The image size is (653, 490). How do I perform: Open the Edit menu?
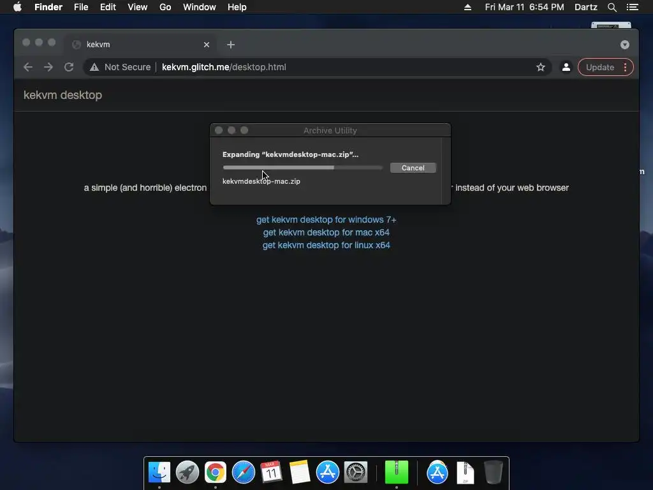click(108, 7)
